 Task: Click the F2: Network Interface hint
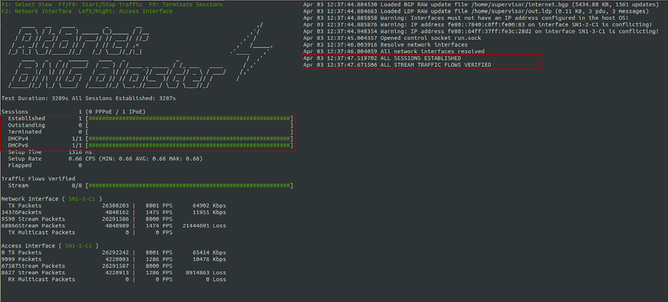[x=37, y=11]
